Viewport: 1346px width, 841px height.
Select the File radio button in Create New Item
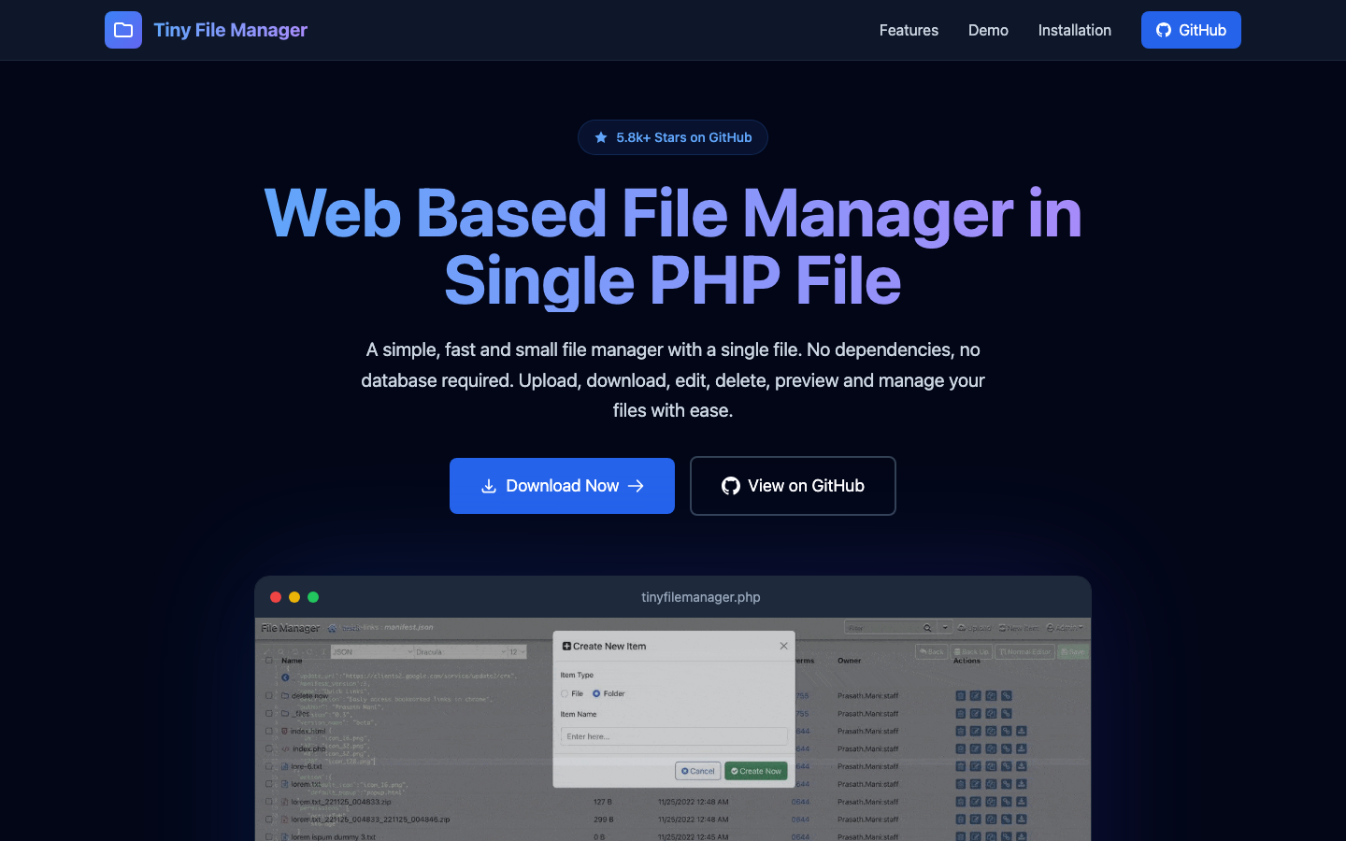pos(565,693)
